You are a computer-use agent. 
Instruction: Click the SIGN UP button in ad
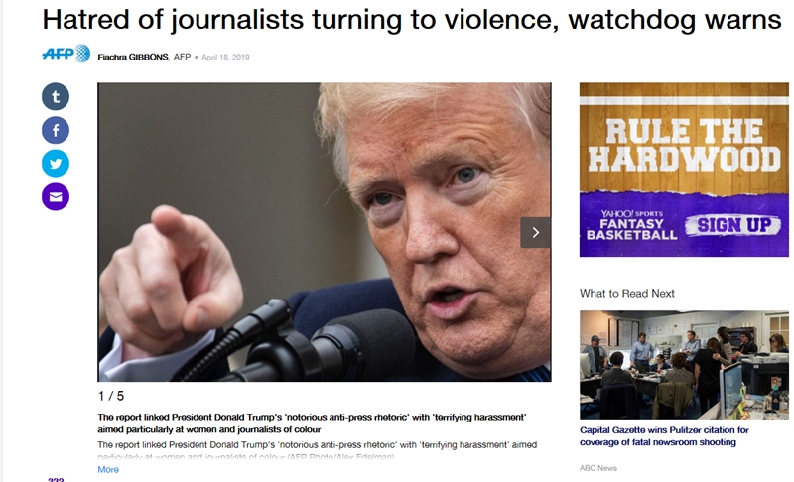click(733, 225)
